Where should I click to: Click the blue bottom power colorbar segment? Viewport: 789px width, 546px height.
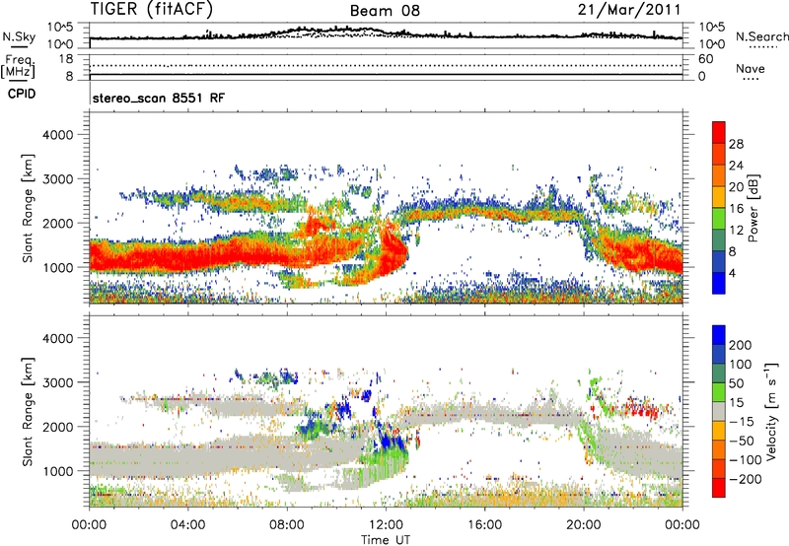click(x=719, y=283)
